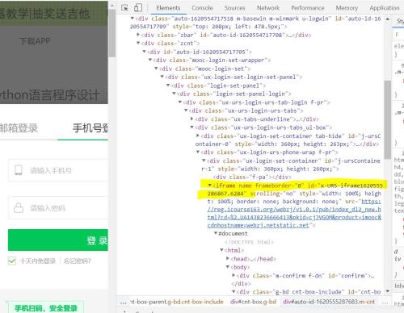Select the 邮箱登录 login tab
This screenshot has width=404, height=313.
tap(19, 128)
